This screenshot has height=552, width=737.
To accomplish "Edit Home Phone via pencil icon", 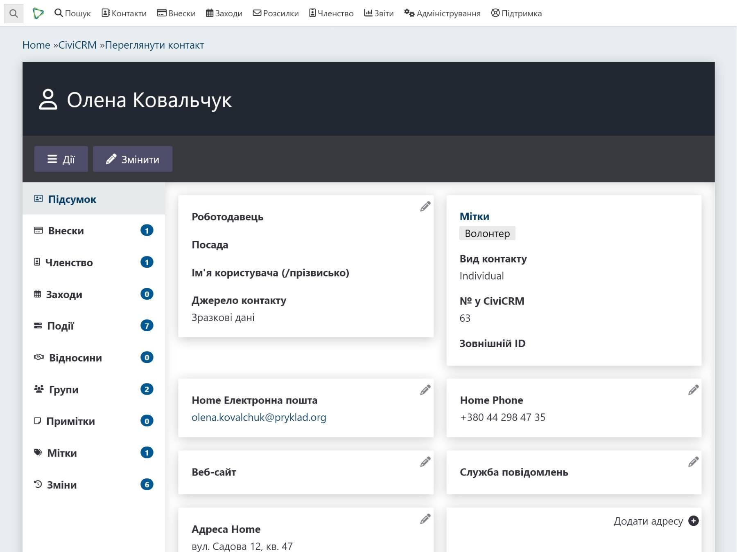I will (x=694, y=390).
